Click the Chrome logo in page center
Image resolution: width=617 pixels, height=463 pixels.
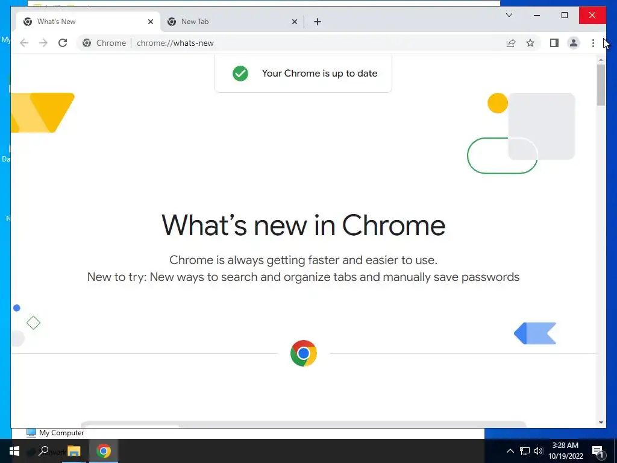(304, 353)
